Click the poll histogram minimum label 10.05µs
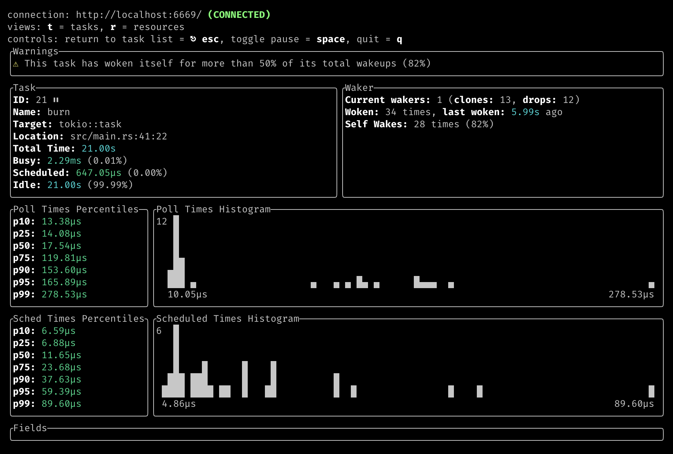This screenshot has height=454, width=673. coord(188,295)
